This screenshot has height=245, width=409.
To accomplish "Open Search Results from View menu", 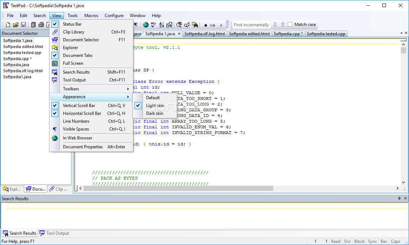I will click(x=91, y=72).
